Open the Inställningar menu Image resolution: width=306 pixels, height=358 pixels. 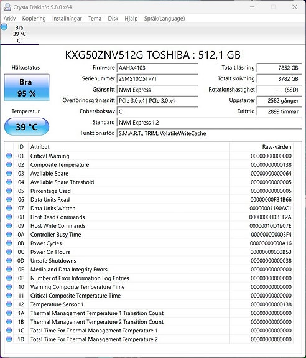[67, 19]
